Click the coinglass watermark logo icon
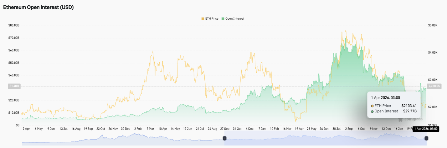Screen dimensions: 447x148 [400, 119]
